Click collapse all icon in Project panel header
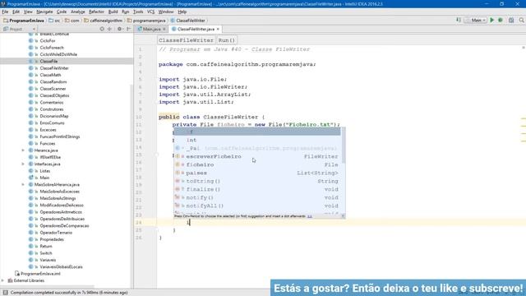526x296 pixels. pyautogui.click(x=109, y=30)
